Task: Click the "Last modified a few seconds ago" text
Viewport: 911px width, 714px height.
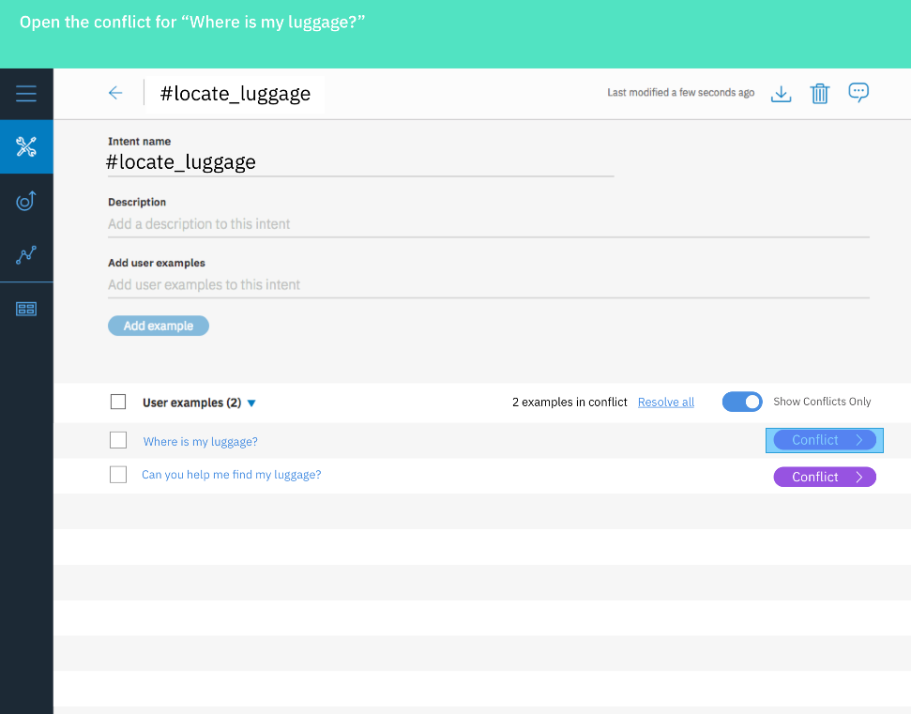Action: 681,92
